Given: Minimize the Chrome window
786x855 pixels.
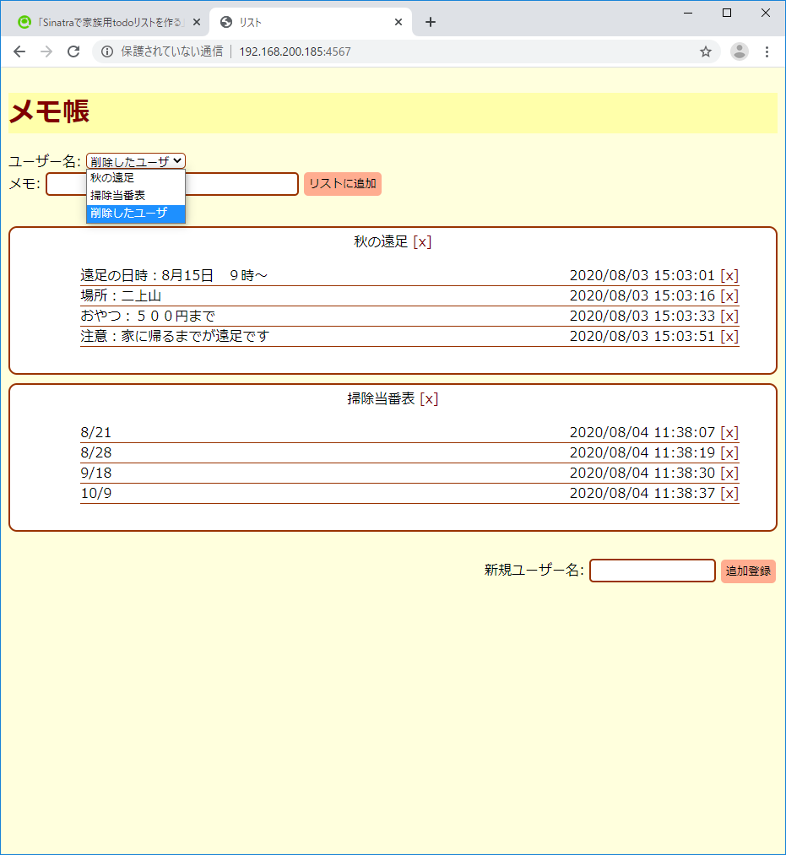Looking at the screenshot, I should [688, 13].
